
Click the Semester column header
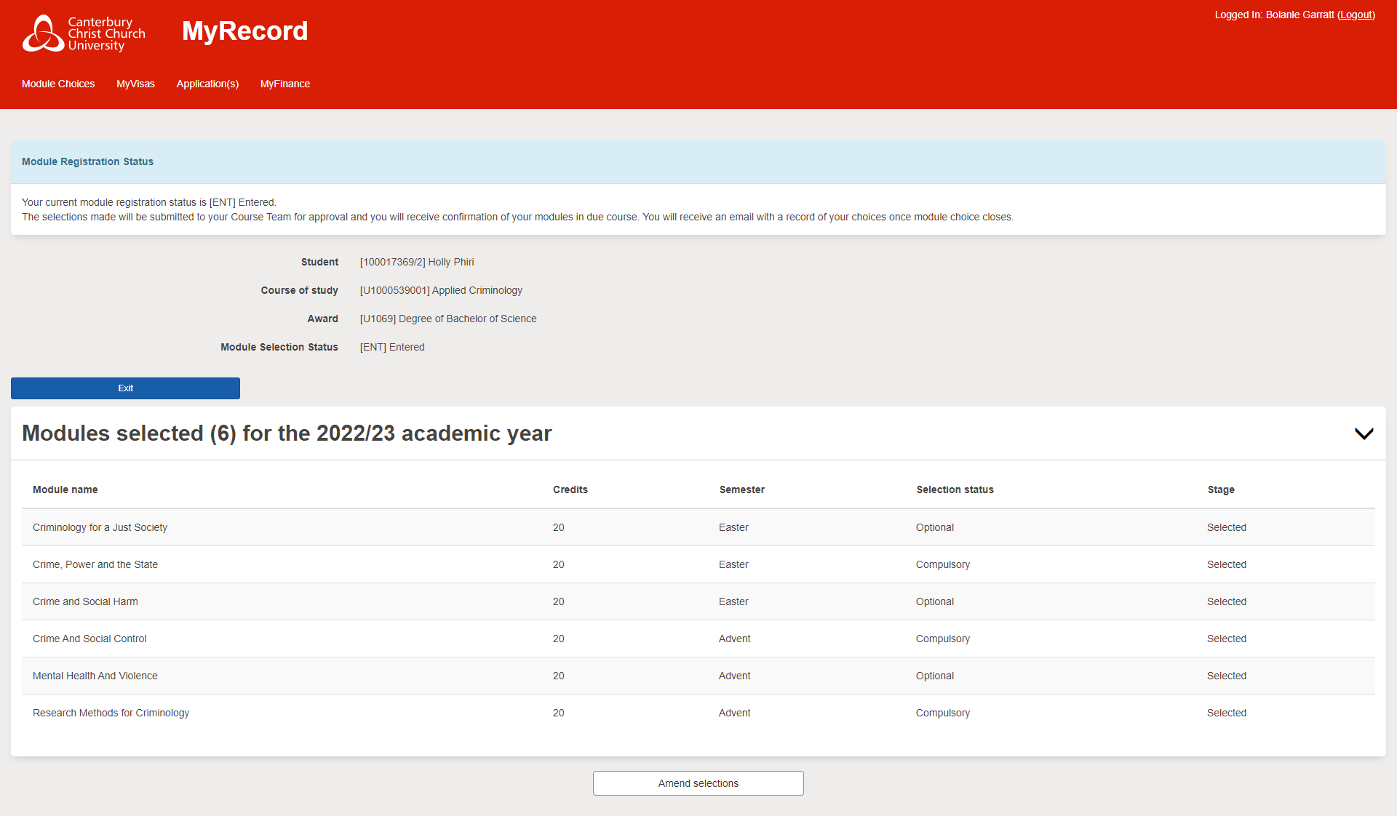click(x=741, y=489)
